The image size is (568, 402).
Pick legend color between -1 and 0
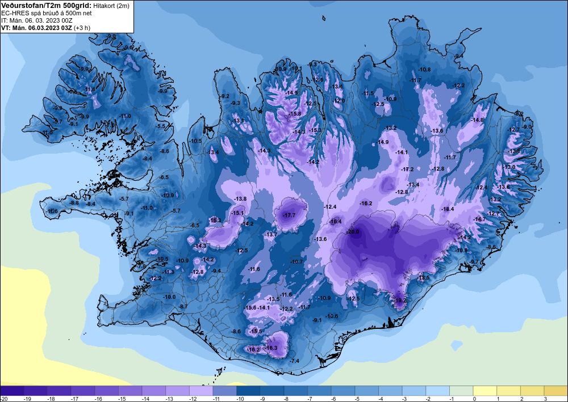461,391
